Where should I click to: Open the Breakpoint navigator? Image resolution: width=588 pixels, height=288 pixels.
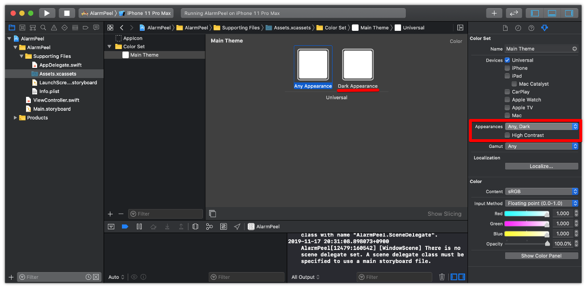point(86,28)
